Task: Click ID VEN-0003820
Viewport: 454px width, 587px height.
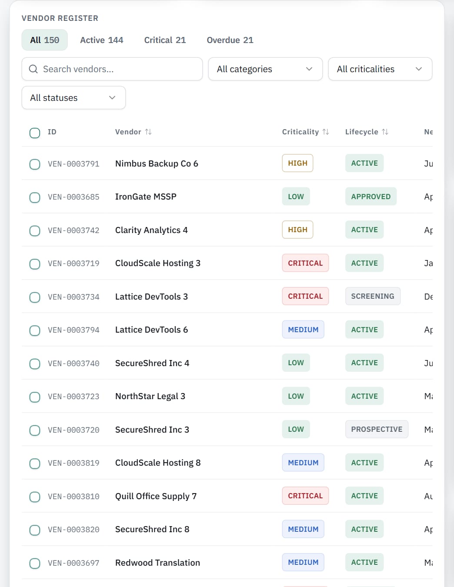Action: click(73, 530)
